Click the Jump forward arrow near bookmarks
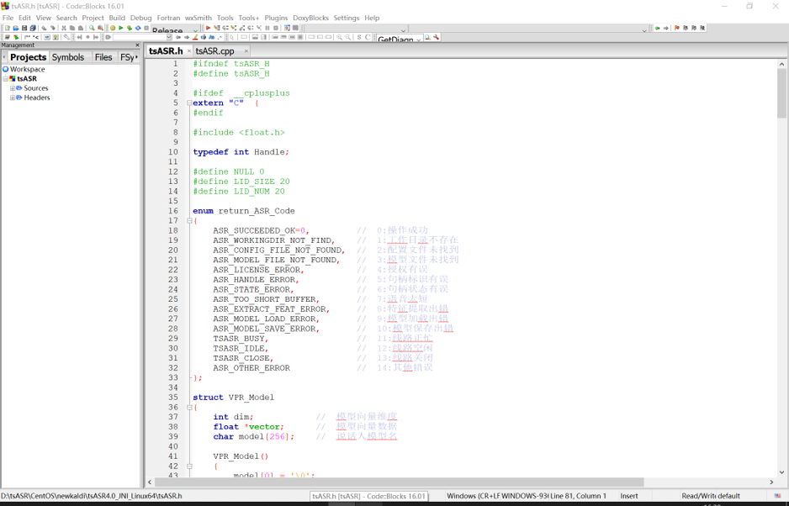Viewport: 789px width, 506px height. point(665,28)
